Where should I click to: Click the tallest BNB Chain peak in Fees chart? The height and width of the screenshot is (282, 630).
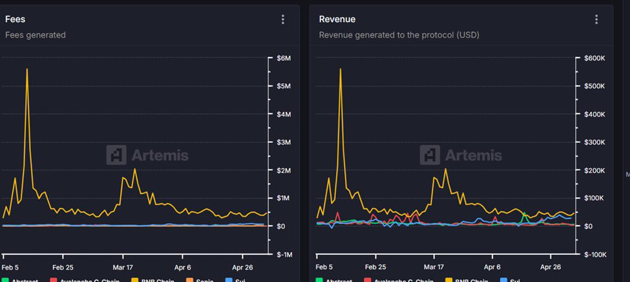click(x=27, y=69)
